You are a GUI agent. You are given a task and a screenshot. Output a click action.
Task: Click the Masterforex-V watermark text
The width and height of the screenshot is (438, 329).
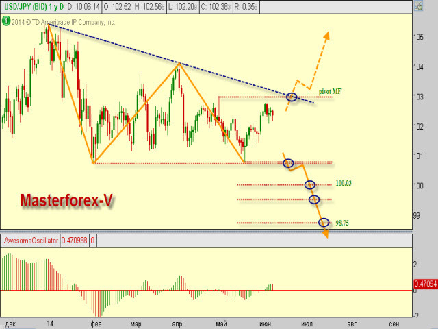click(x=66, y=200)
